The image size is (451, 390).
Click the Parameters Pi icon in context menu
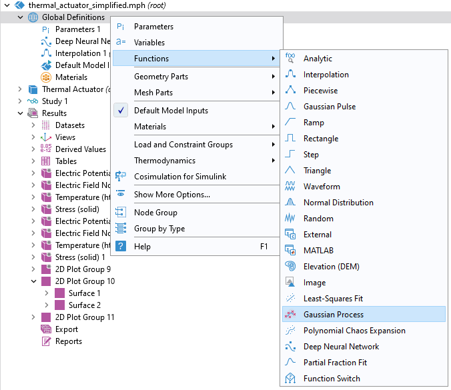click(121, 27)
